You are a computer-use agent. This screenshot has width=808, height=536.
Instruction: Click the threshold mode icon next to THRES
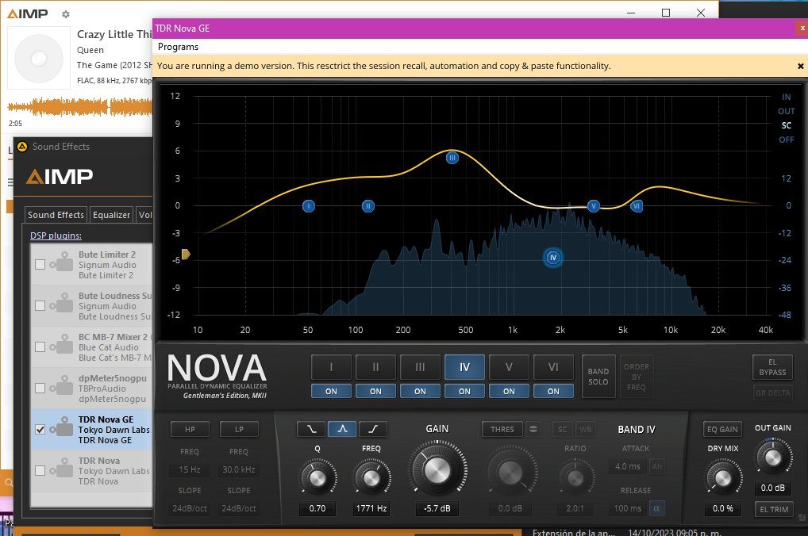[533, 429]
